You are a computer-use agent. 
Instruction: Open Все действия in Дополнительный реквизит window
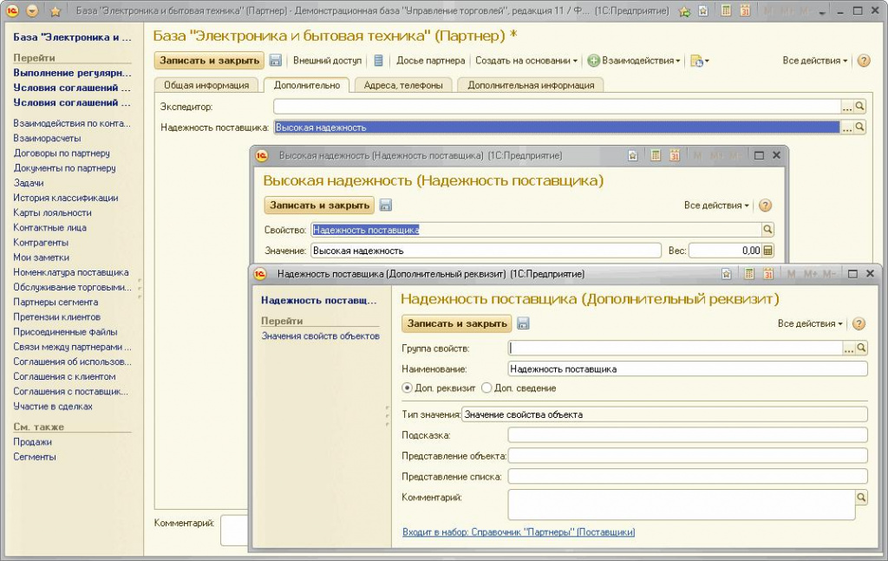[x=810, y=323]
